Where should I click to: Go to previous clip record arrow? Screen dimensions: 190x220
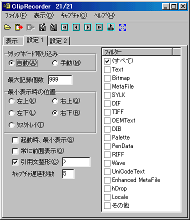tap(76, 27)
